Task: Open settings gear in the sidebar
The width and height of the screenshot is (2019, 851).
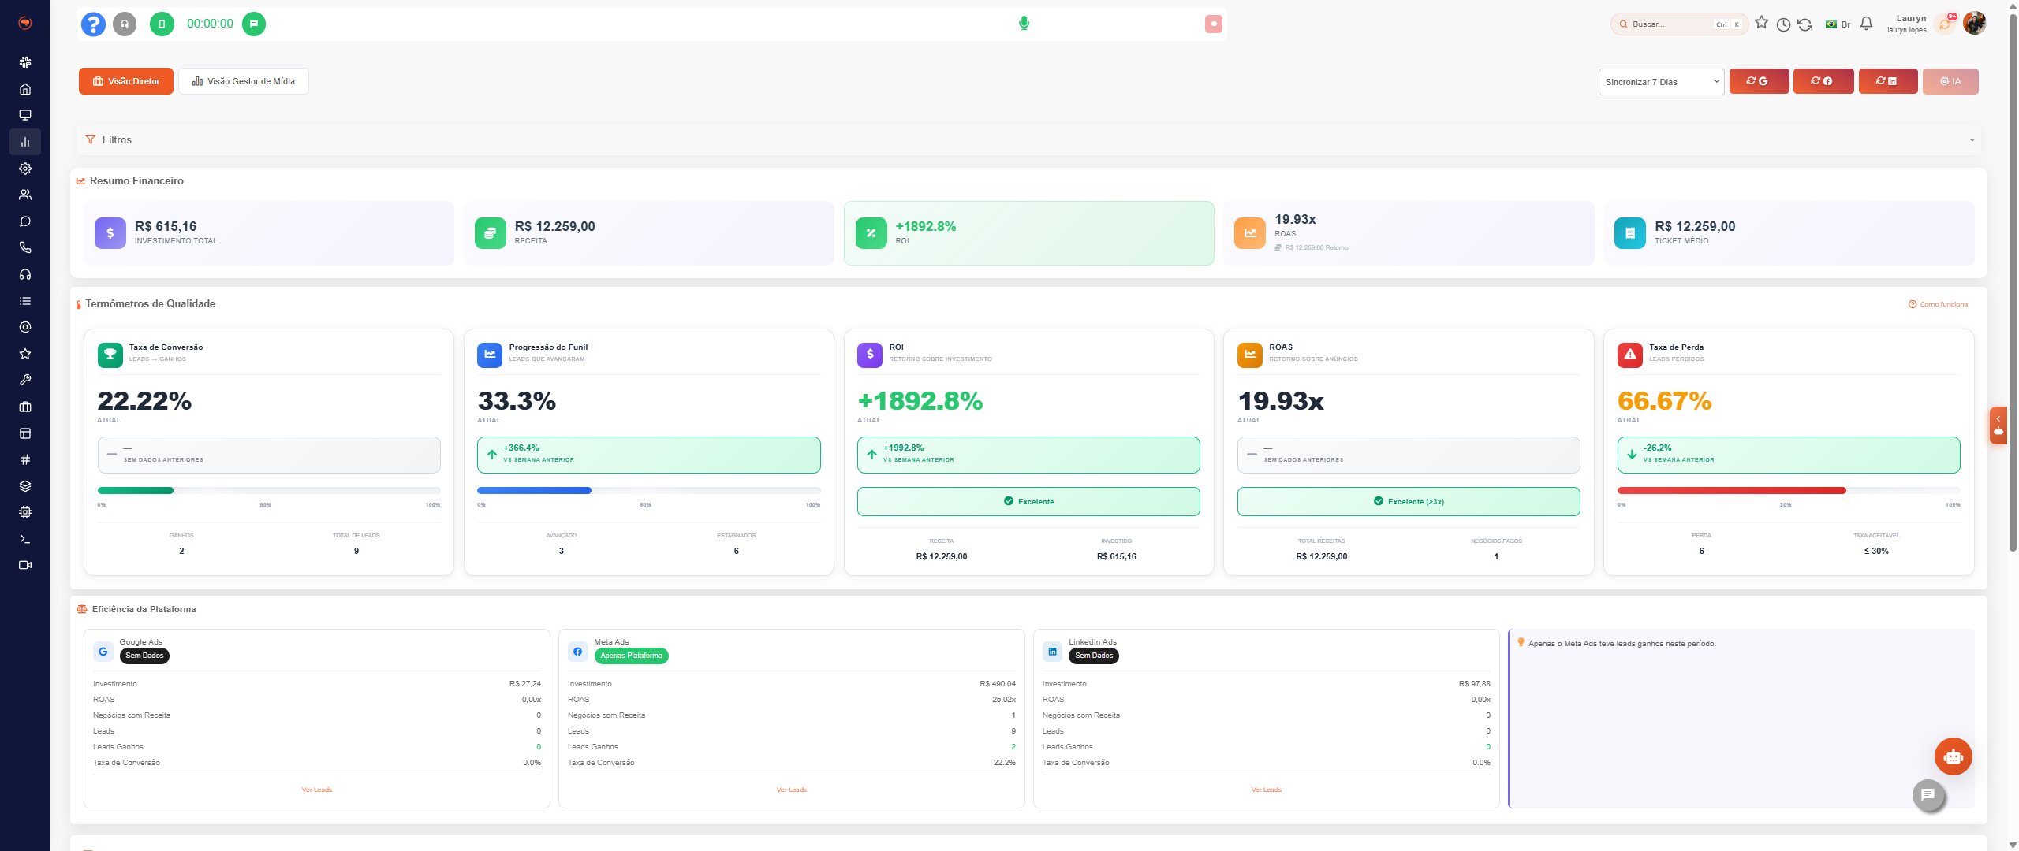Action: coord(25,169)
